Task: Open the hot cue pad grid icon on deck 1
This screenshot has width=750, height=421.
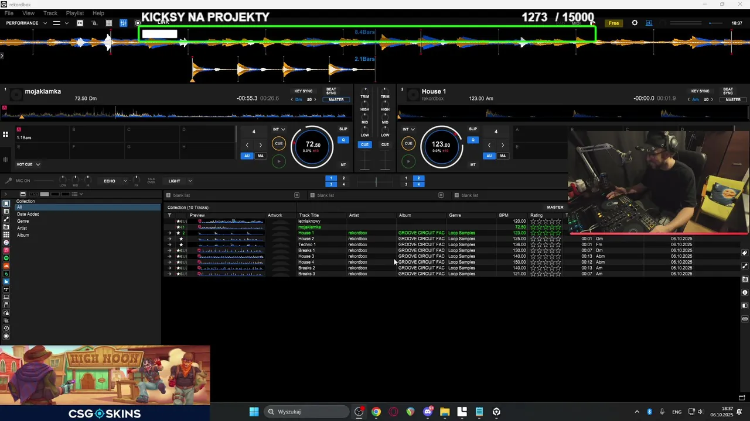Action: pyautogui.click(x=5, y=134)
